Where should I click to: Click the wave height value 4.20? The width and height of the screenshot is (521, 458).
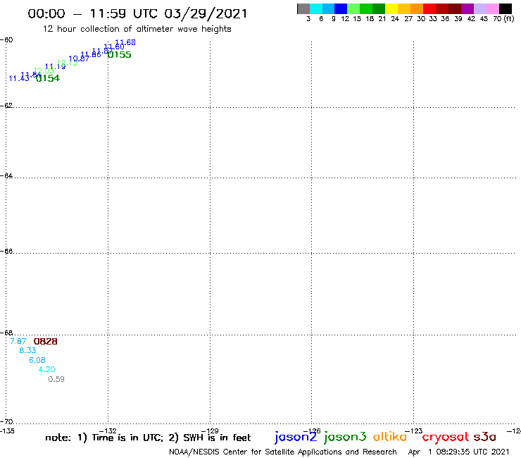click(47, 369)
